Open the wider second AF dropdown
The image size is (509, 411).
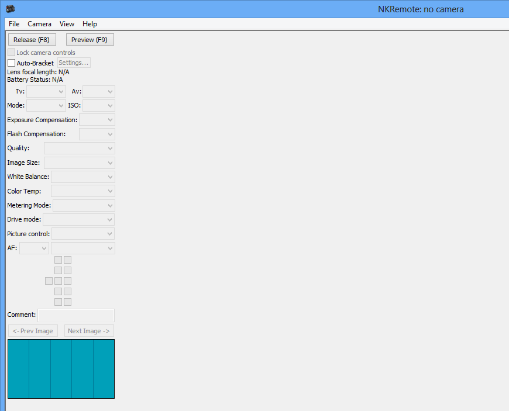(x=83, y=248)
